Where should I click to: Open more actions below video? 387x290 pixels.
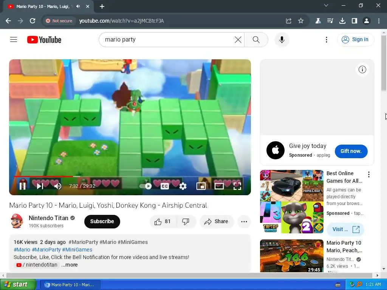click(x=244, y=221)
